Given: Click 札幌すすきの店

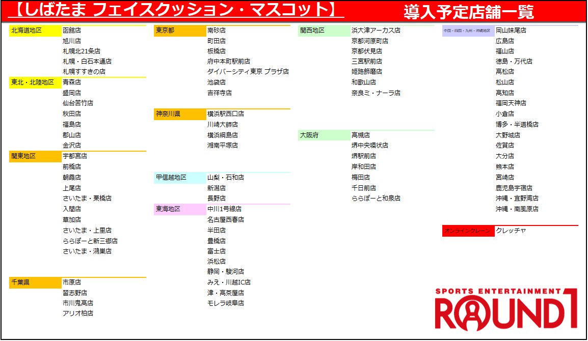Looking at the screenshot, I should (84, 72).
